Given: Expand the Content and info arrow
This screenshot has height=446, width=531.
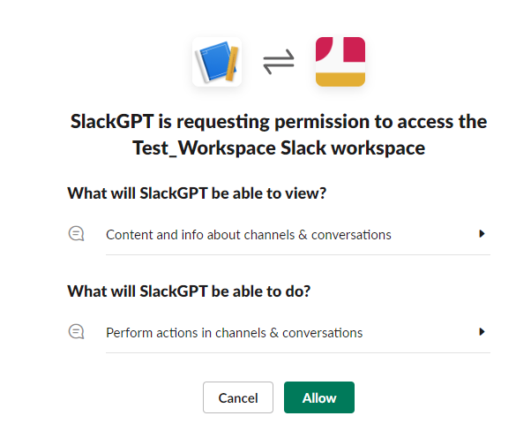Looking at the screenshot, I should tap(482, 234).
